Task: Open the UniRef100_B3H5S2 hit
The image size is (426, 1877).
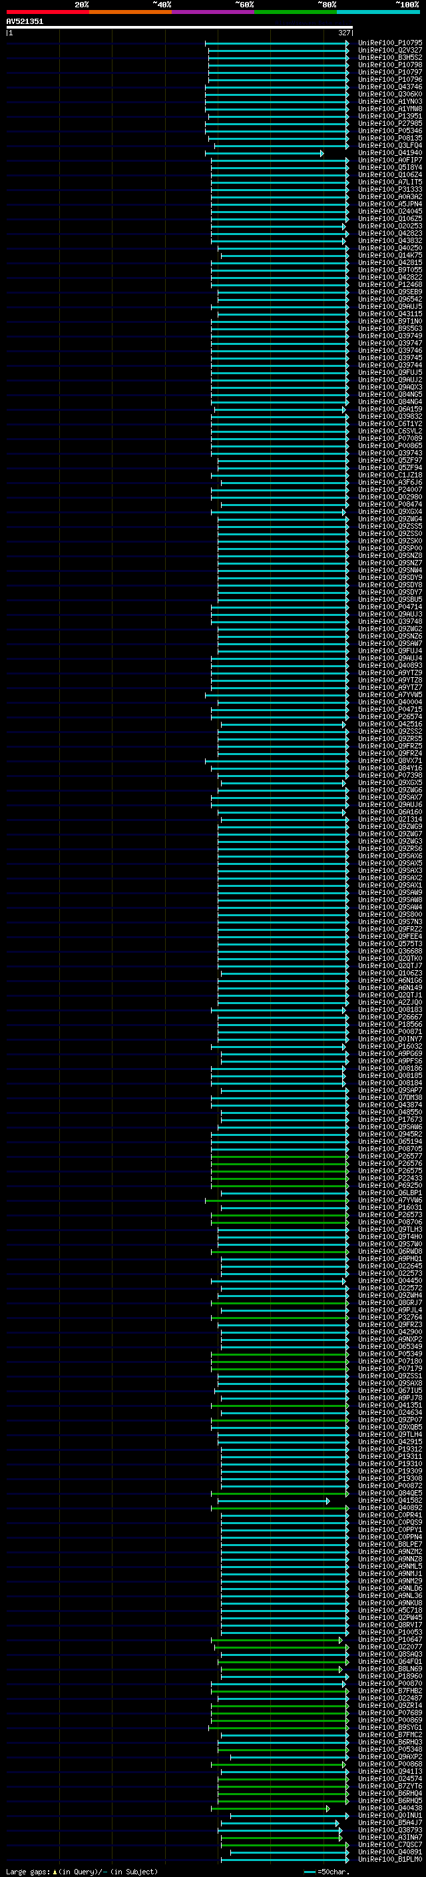Action: (390, 57)
